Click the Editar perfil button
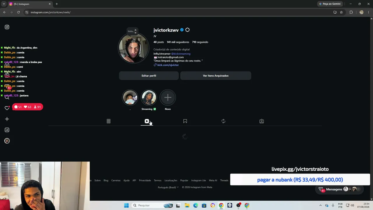This screenshot has height=210, width=373. [149, 76]
